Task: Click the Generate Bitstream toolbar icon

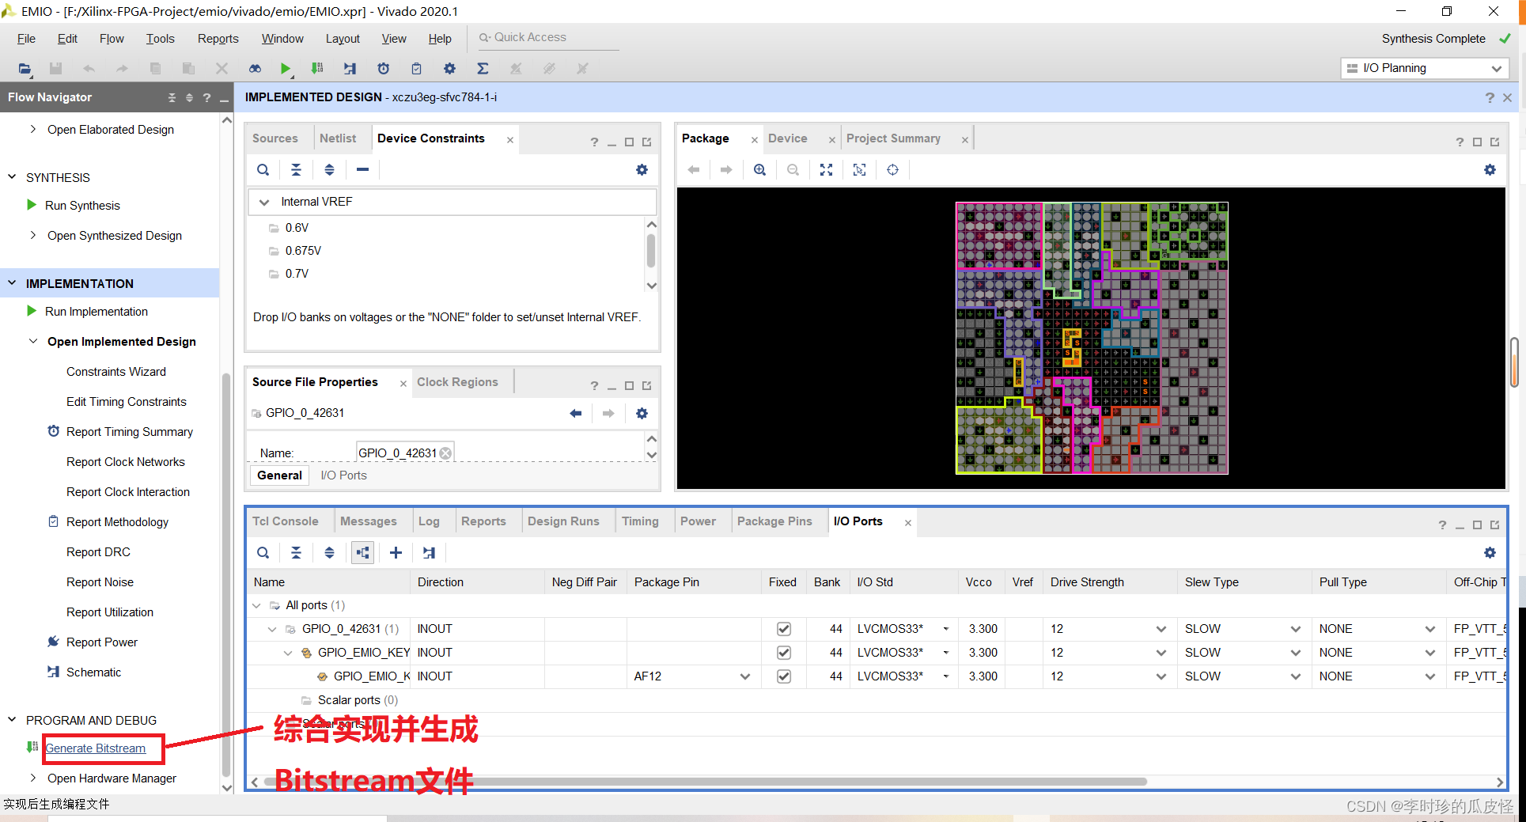Action: point(316,68)
